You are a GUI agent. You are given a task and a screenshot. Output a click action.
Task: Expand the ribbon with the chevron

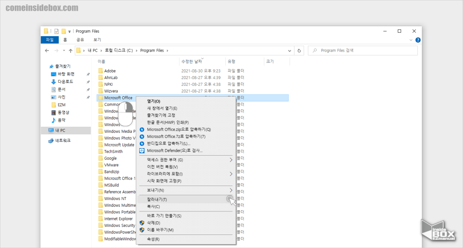pos(411,40)
